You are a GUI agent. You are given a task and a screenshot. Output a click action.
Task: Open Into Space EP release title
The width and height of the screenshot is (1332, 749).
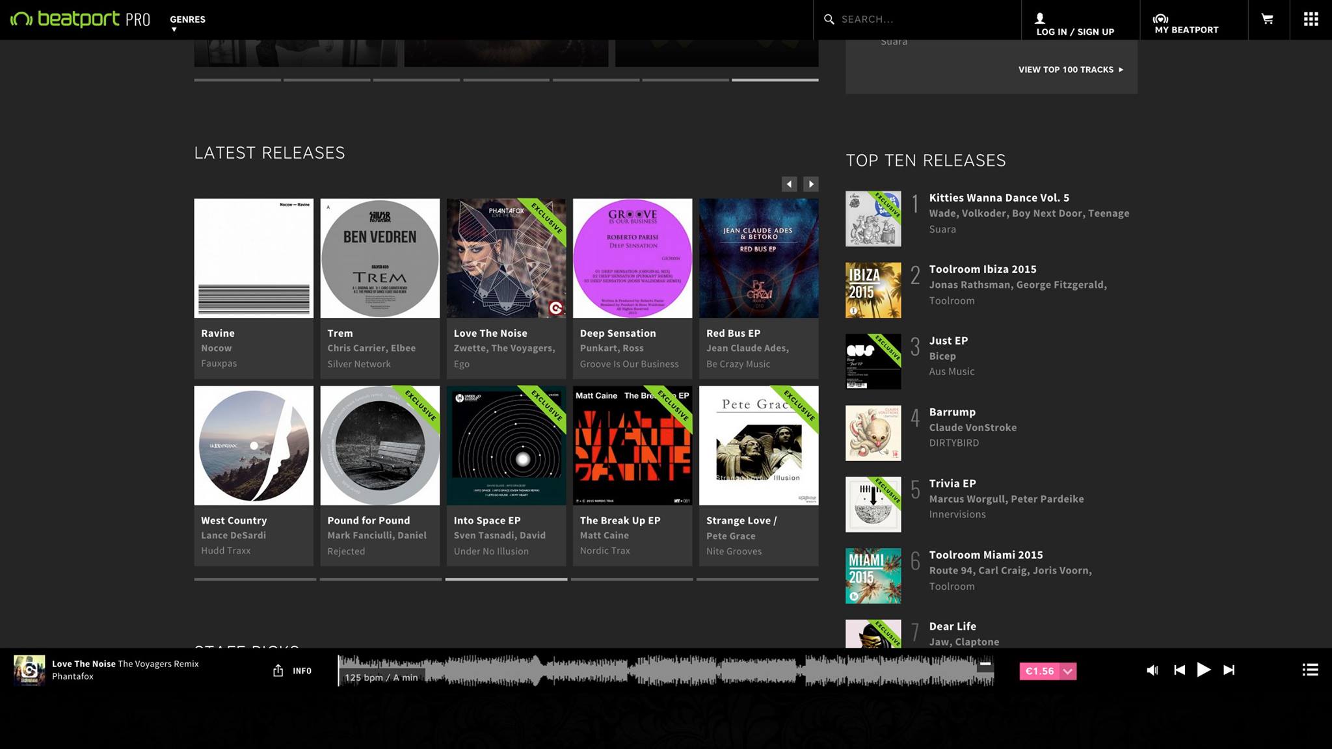click(x=487, y=520)
